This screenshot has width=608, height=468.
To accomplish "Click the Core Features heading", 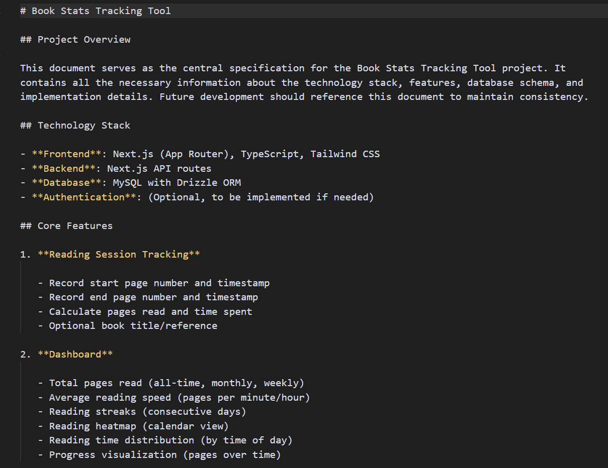I will click(x=74, y=225).
